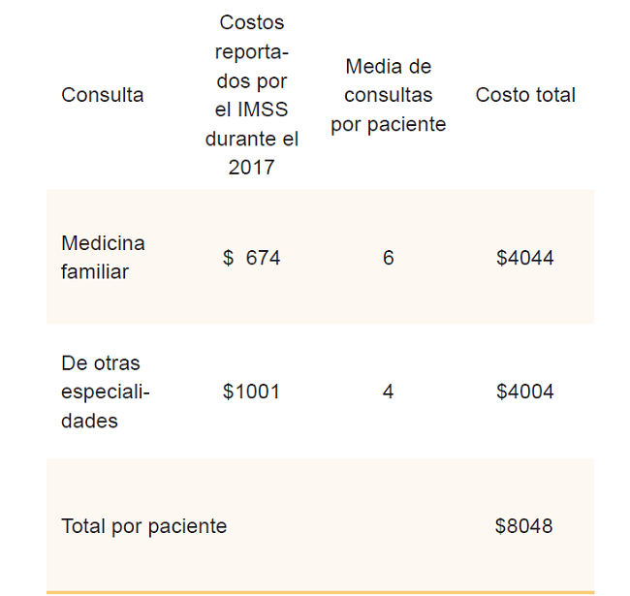The width and height of the screenshot is (630, 596).
Task: Click the orange line below the table
Action: click(x=320, y=591)
